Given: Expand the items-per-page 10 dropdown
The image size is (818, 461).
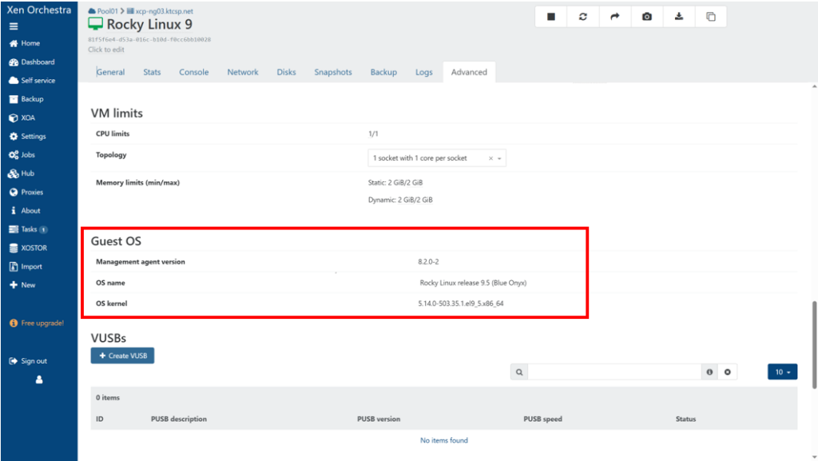Looking at the screenshot, I should 782,372.
